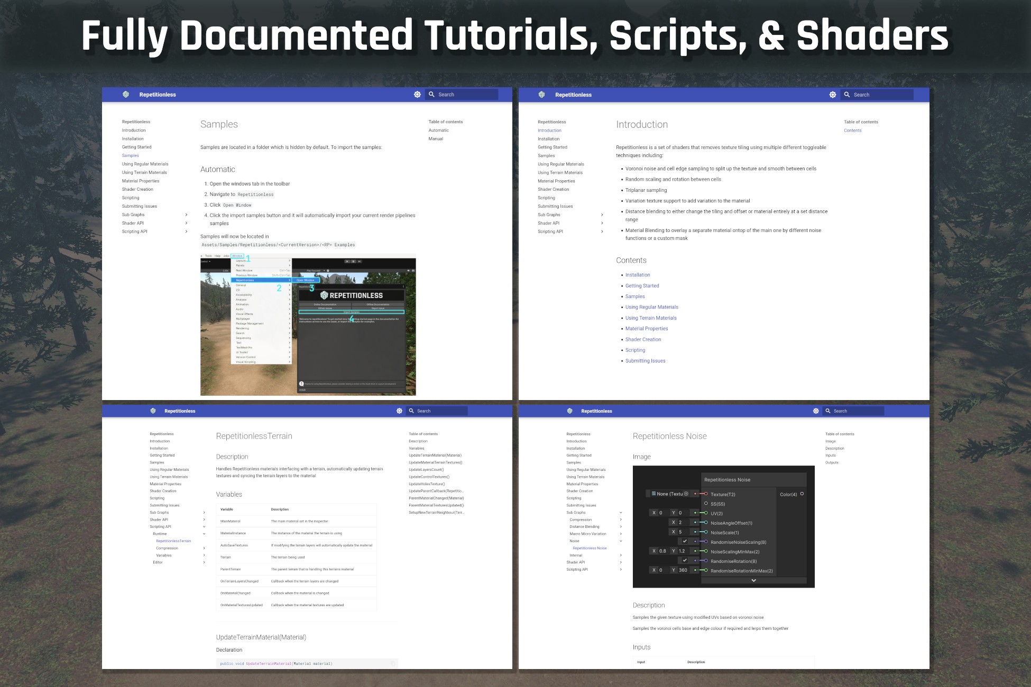Viewport: 1031px width, 687px height.
Task: Expand Shader API chevron on Introduction page sidebar
Action: [602, 223]
